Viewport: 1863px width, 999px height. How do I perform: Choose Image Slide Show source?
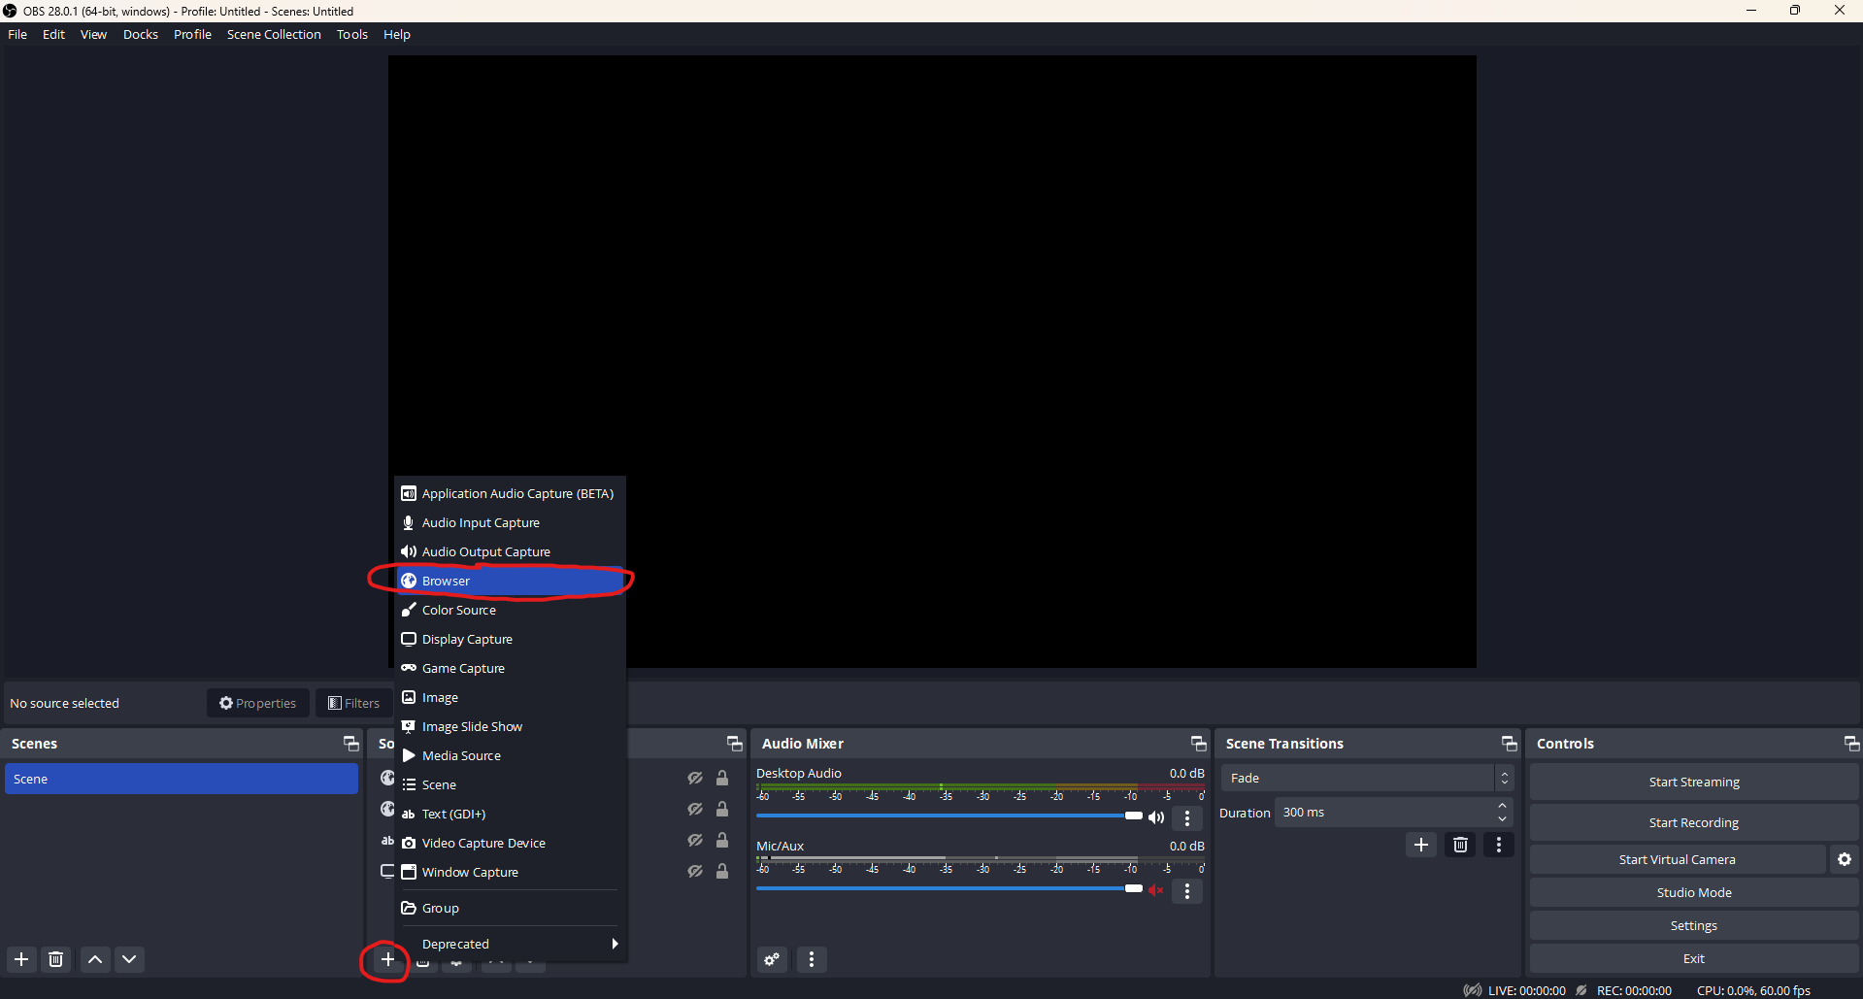tap(509, 726)
